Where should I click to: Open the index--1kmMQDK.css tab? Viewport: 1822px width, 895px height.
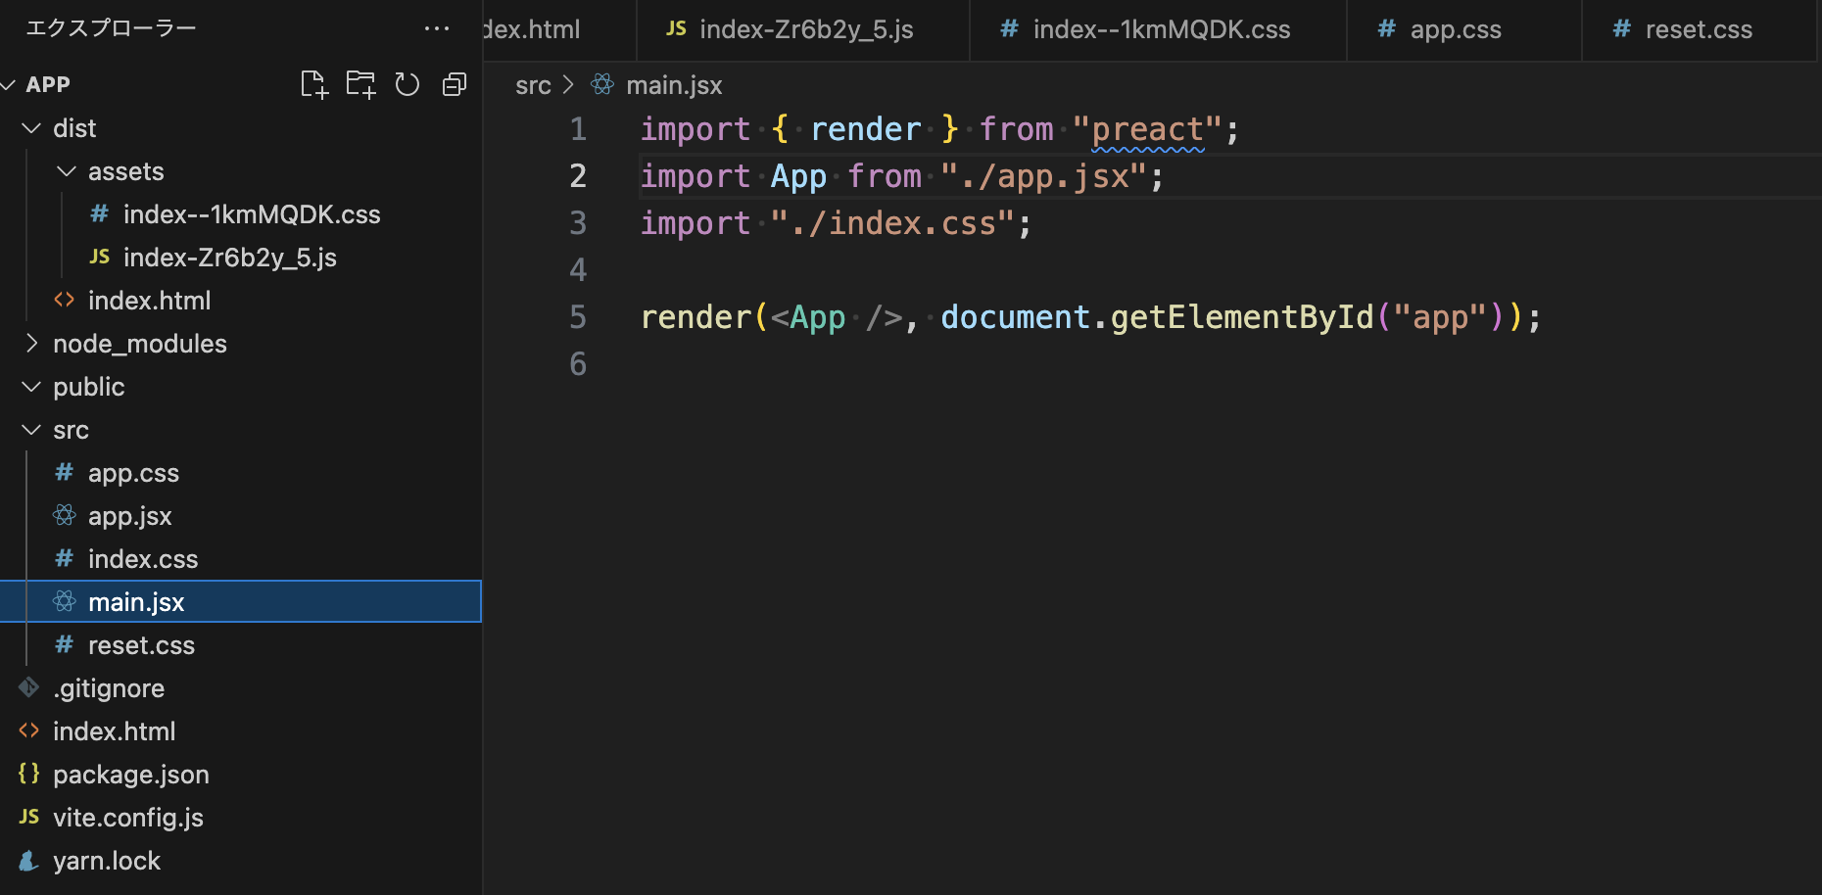(1161, 29)
